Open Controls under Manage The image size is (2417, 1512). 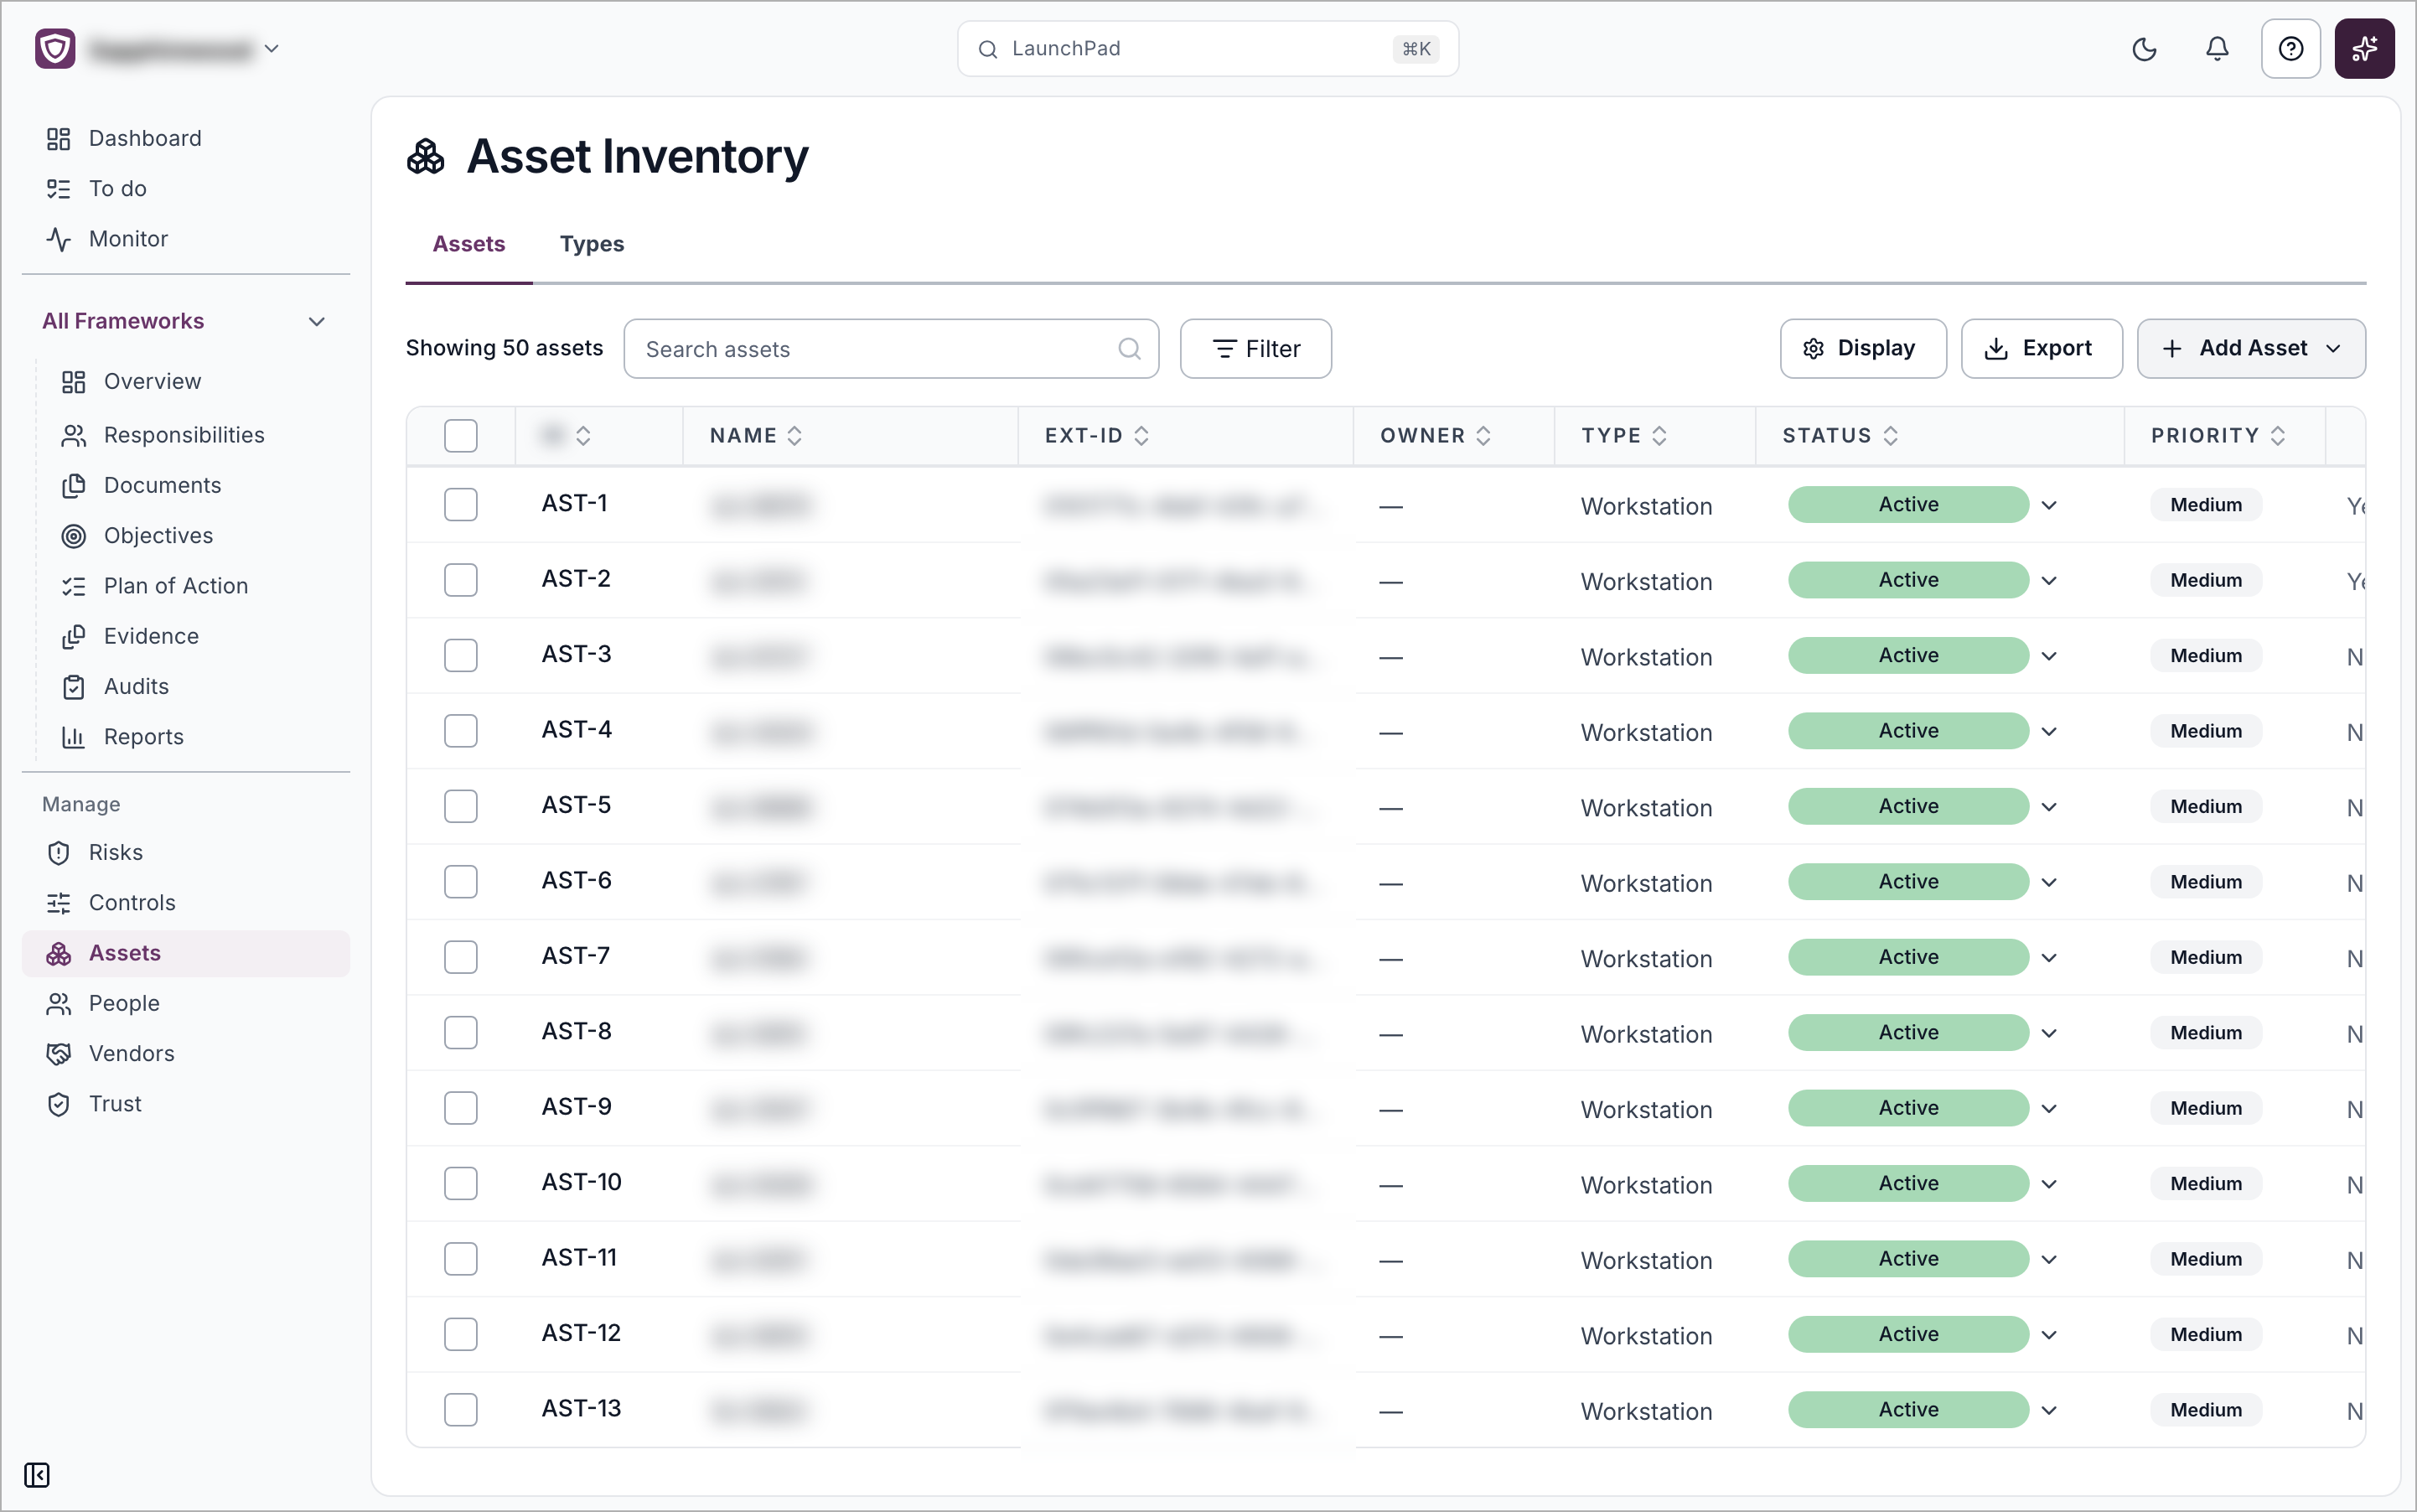pyautogui.click(x=186, y=903)
